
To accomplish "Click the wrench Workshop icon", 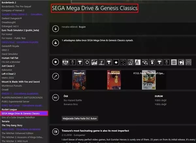I will point(56,76).
